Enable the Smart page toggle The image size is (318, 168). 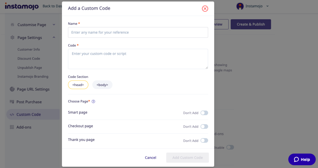pos(204,113)
